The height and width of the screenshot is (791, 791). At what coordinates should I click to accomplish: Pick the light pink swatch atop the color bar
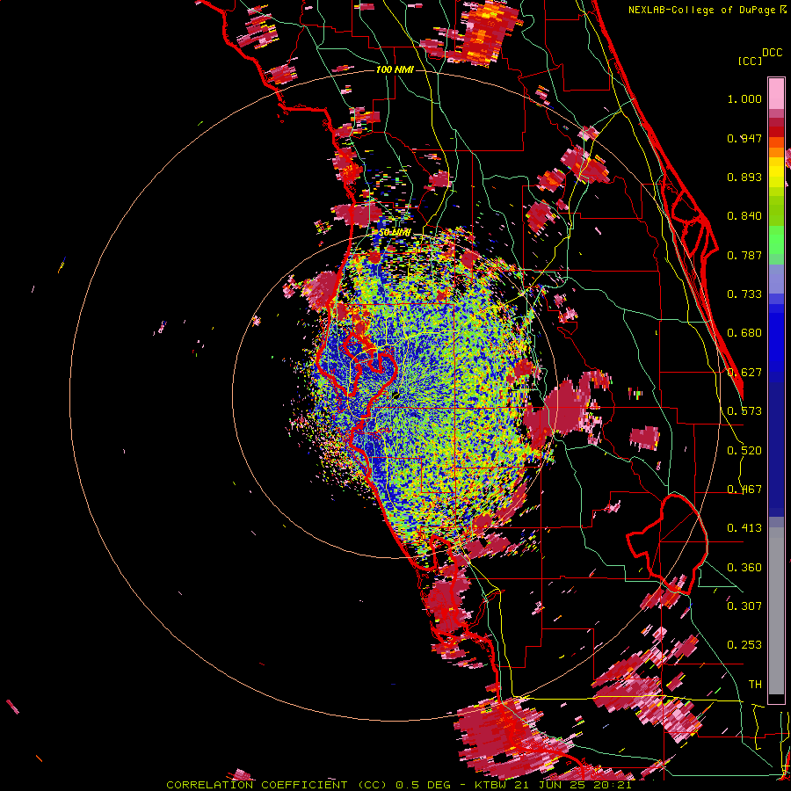776,94
